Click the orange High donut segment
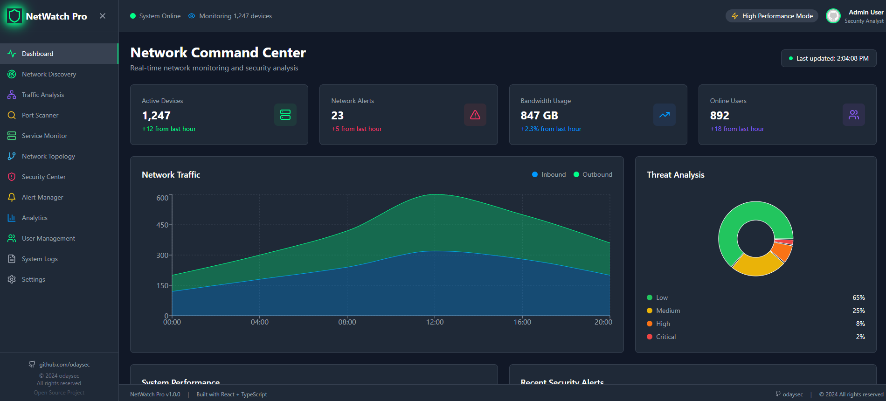This screenshot has height=401, width=886. click(x=783, y=251)
